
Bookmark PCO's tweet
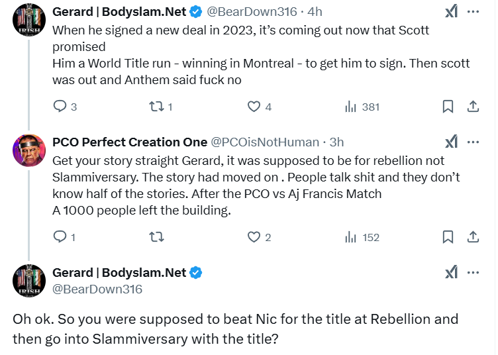pos(448,236)
